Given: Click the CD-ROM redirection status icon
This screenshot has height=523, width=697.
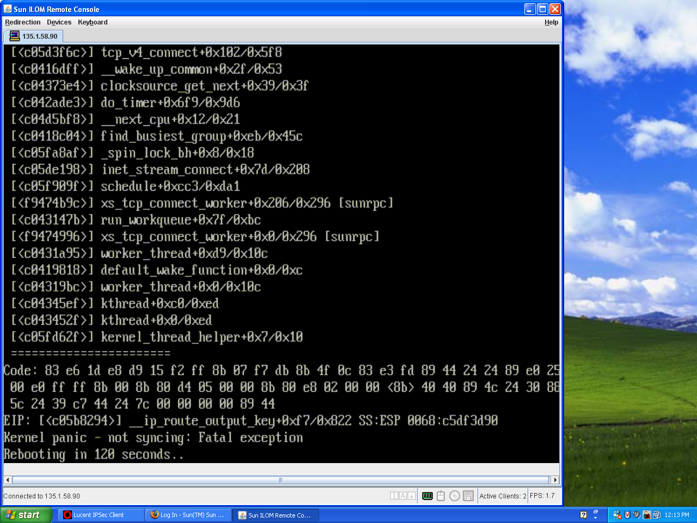Looking at the screenshot, I should pyautogui.click(x=455, y=496).
